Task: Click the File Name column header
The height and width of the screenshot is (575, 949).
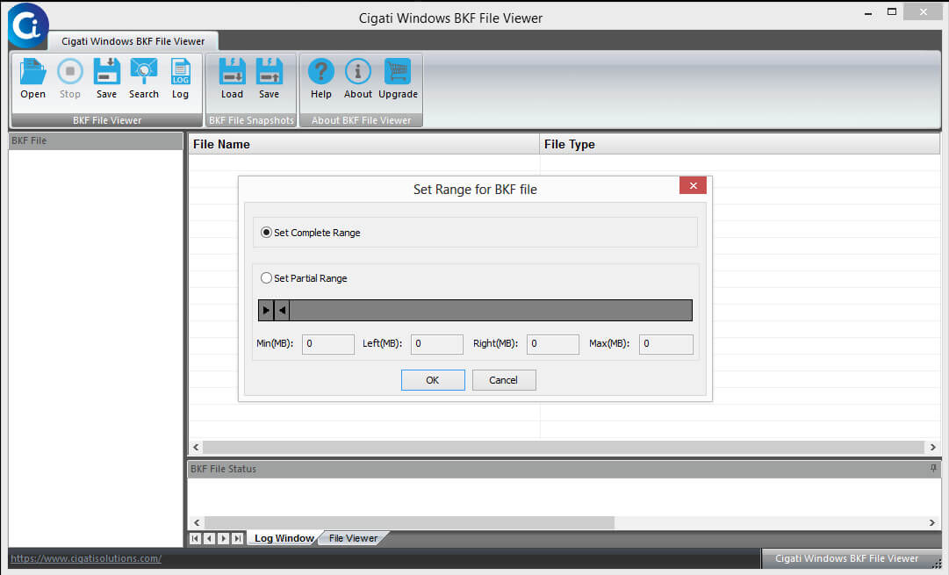Action: pos(363,144)
